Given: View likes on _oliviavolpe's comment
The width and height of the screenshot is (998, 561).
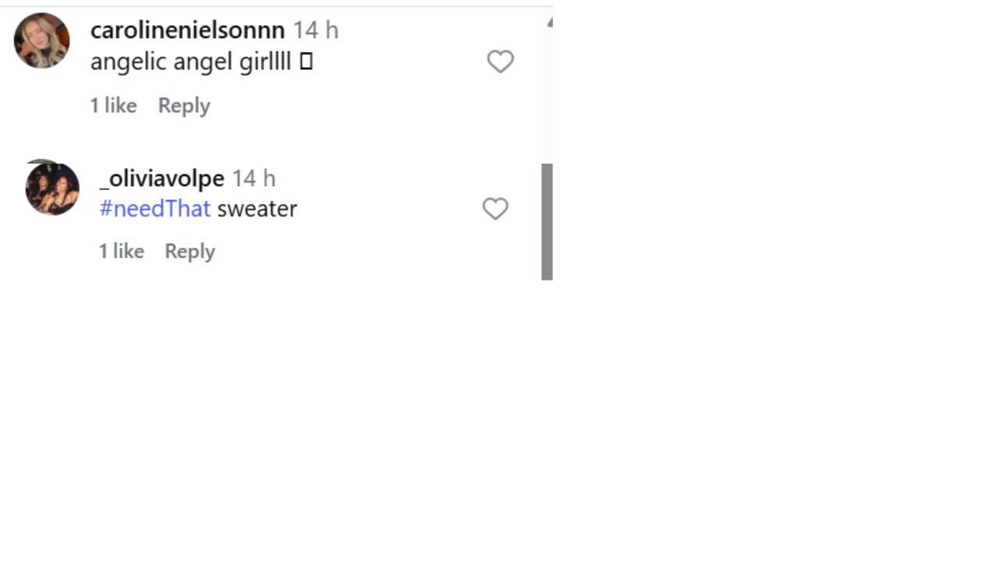Looking at the screenshot, I should (x=121, y=252).
